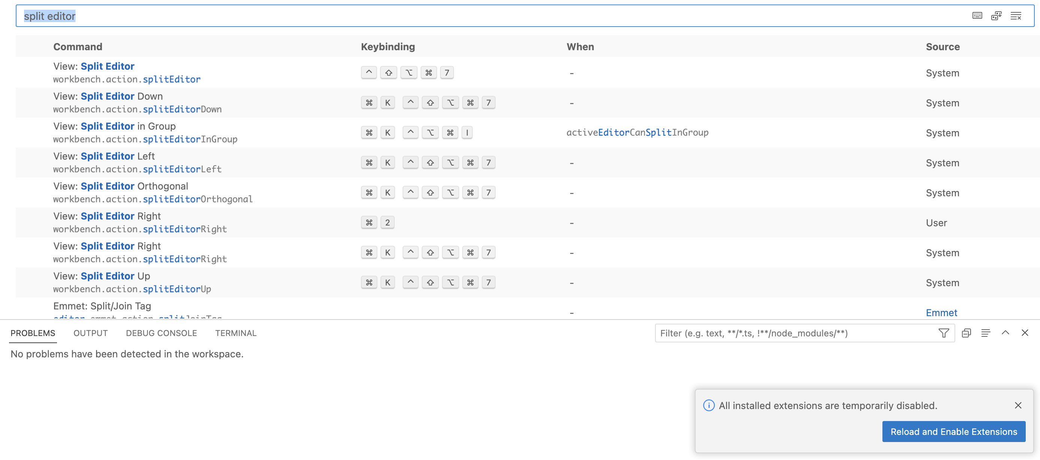This screenshot has width=1040, height=460.
Task: Dismiss the extensions disabled notification
Action: [x=1018, y=405]
